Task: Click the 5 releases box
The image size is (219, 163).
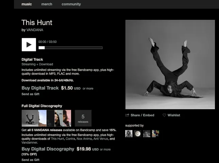Action: tap(83, 118)
